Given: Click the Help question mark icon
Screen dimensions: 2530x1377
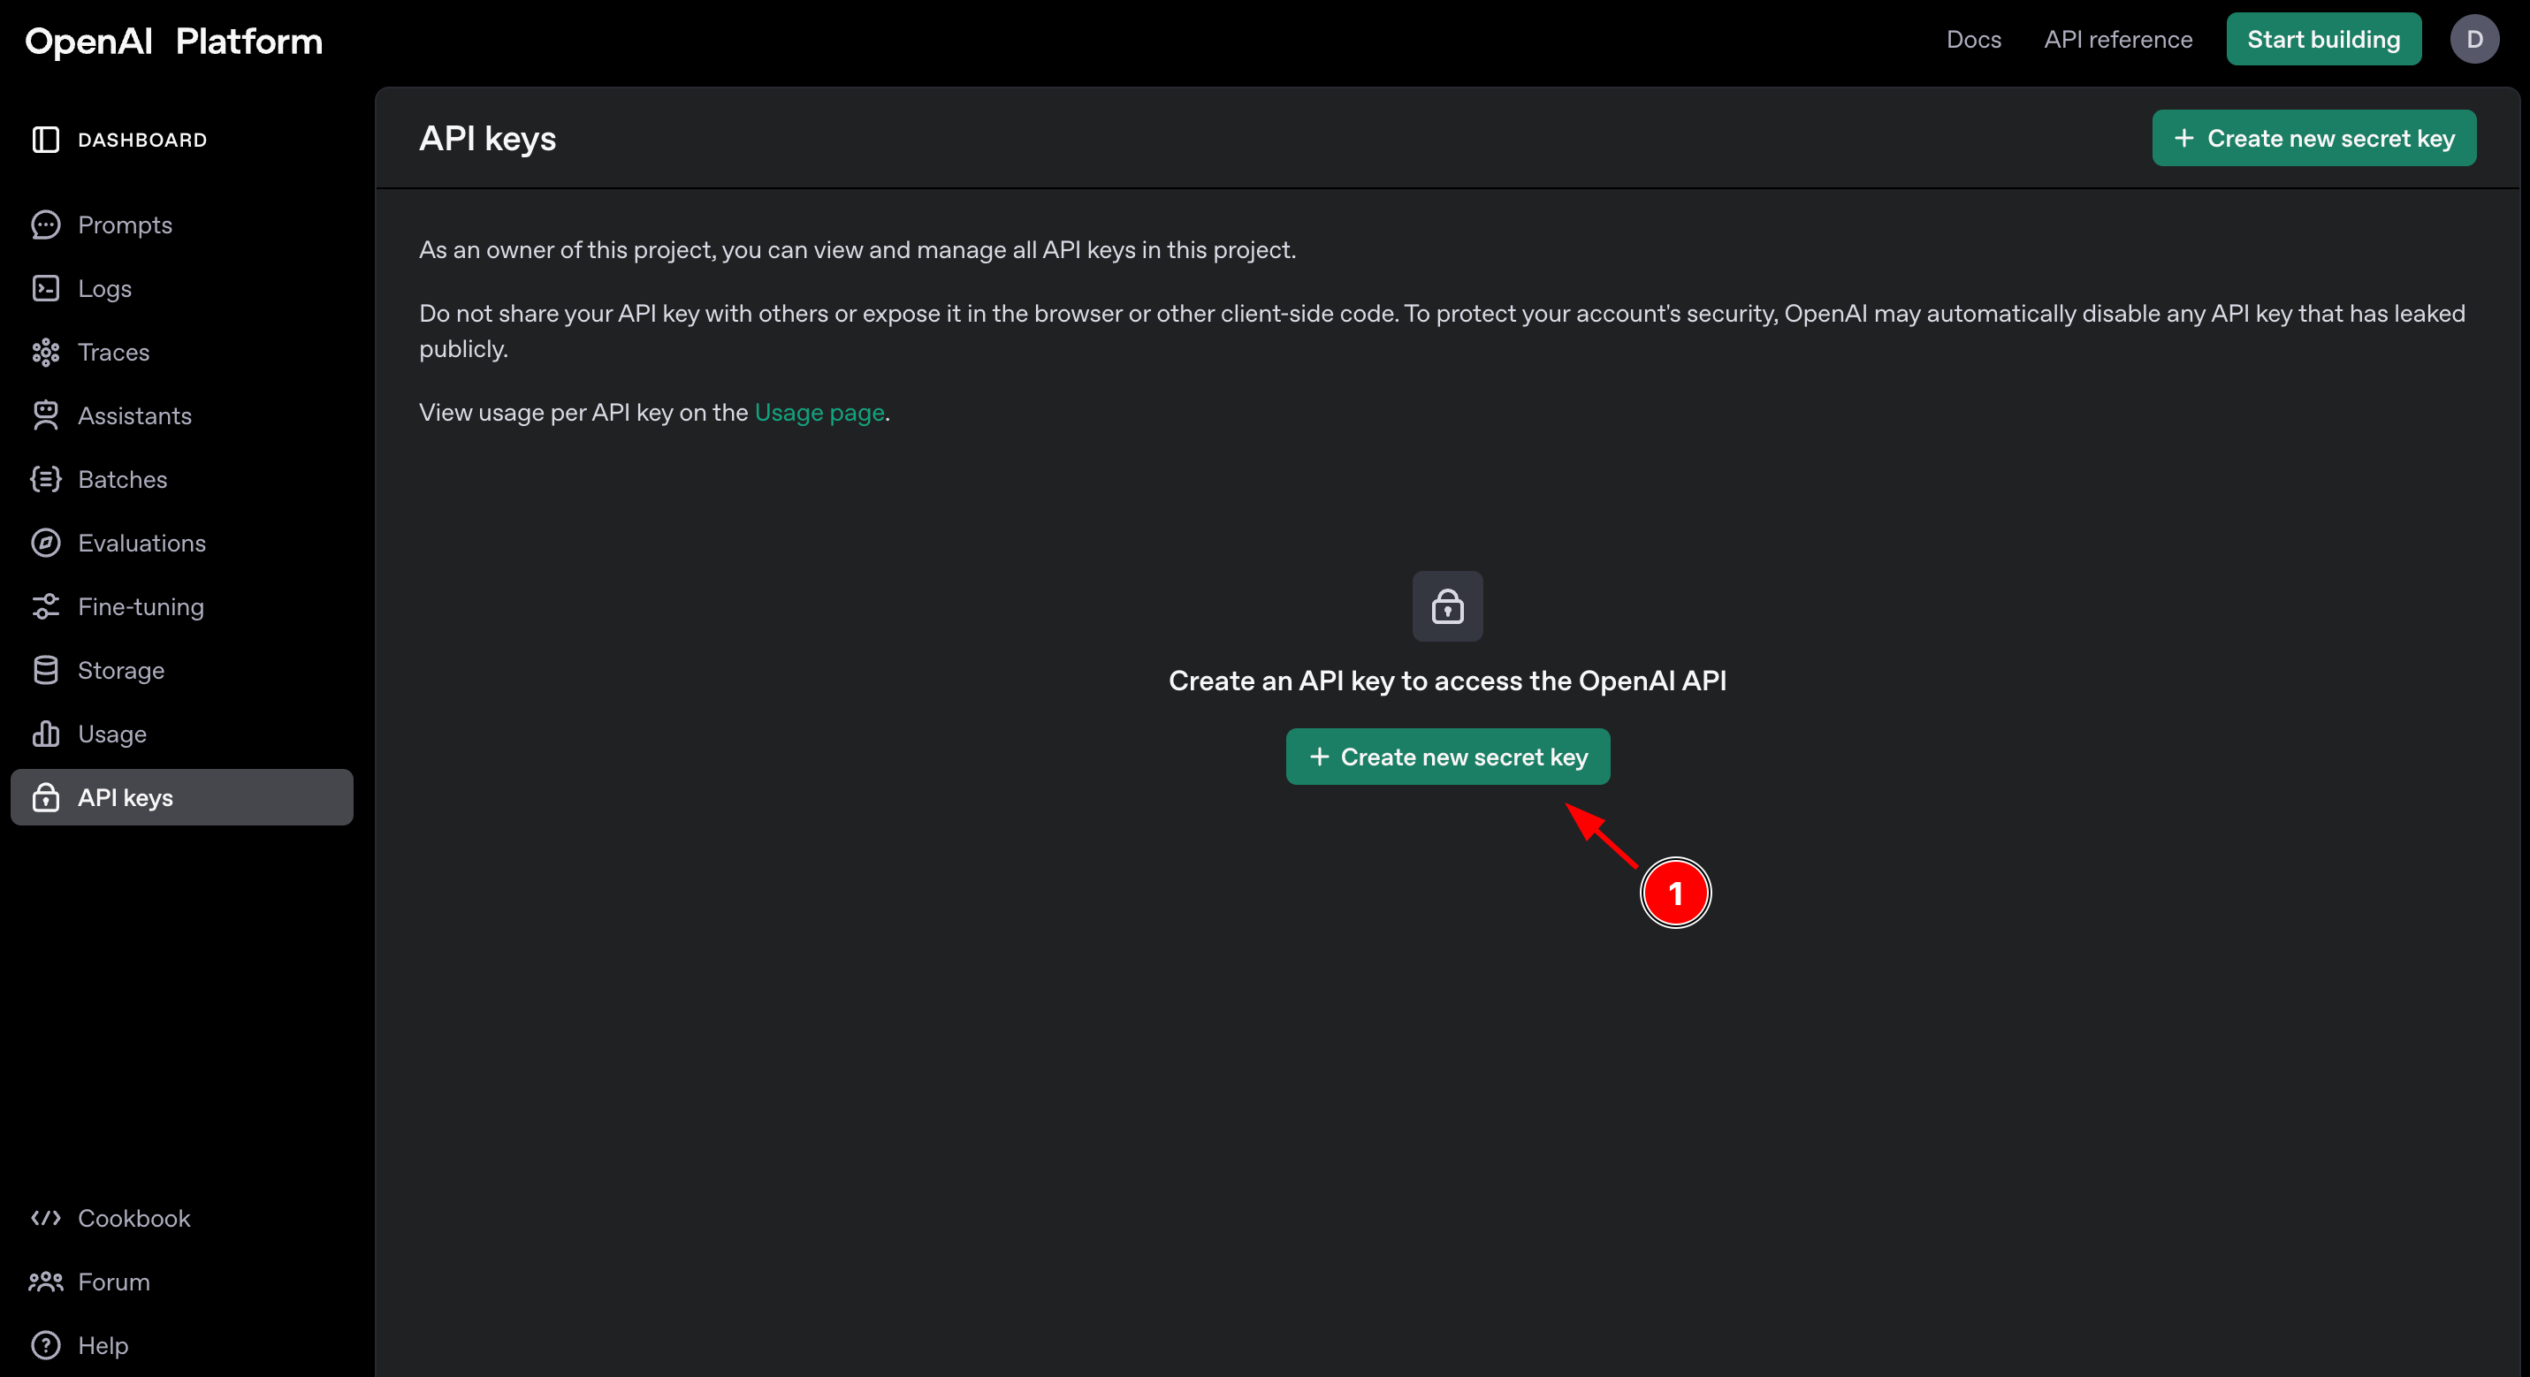Looking at the screenshot, I should pos(45,1345).
